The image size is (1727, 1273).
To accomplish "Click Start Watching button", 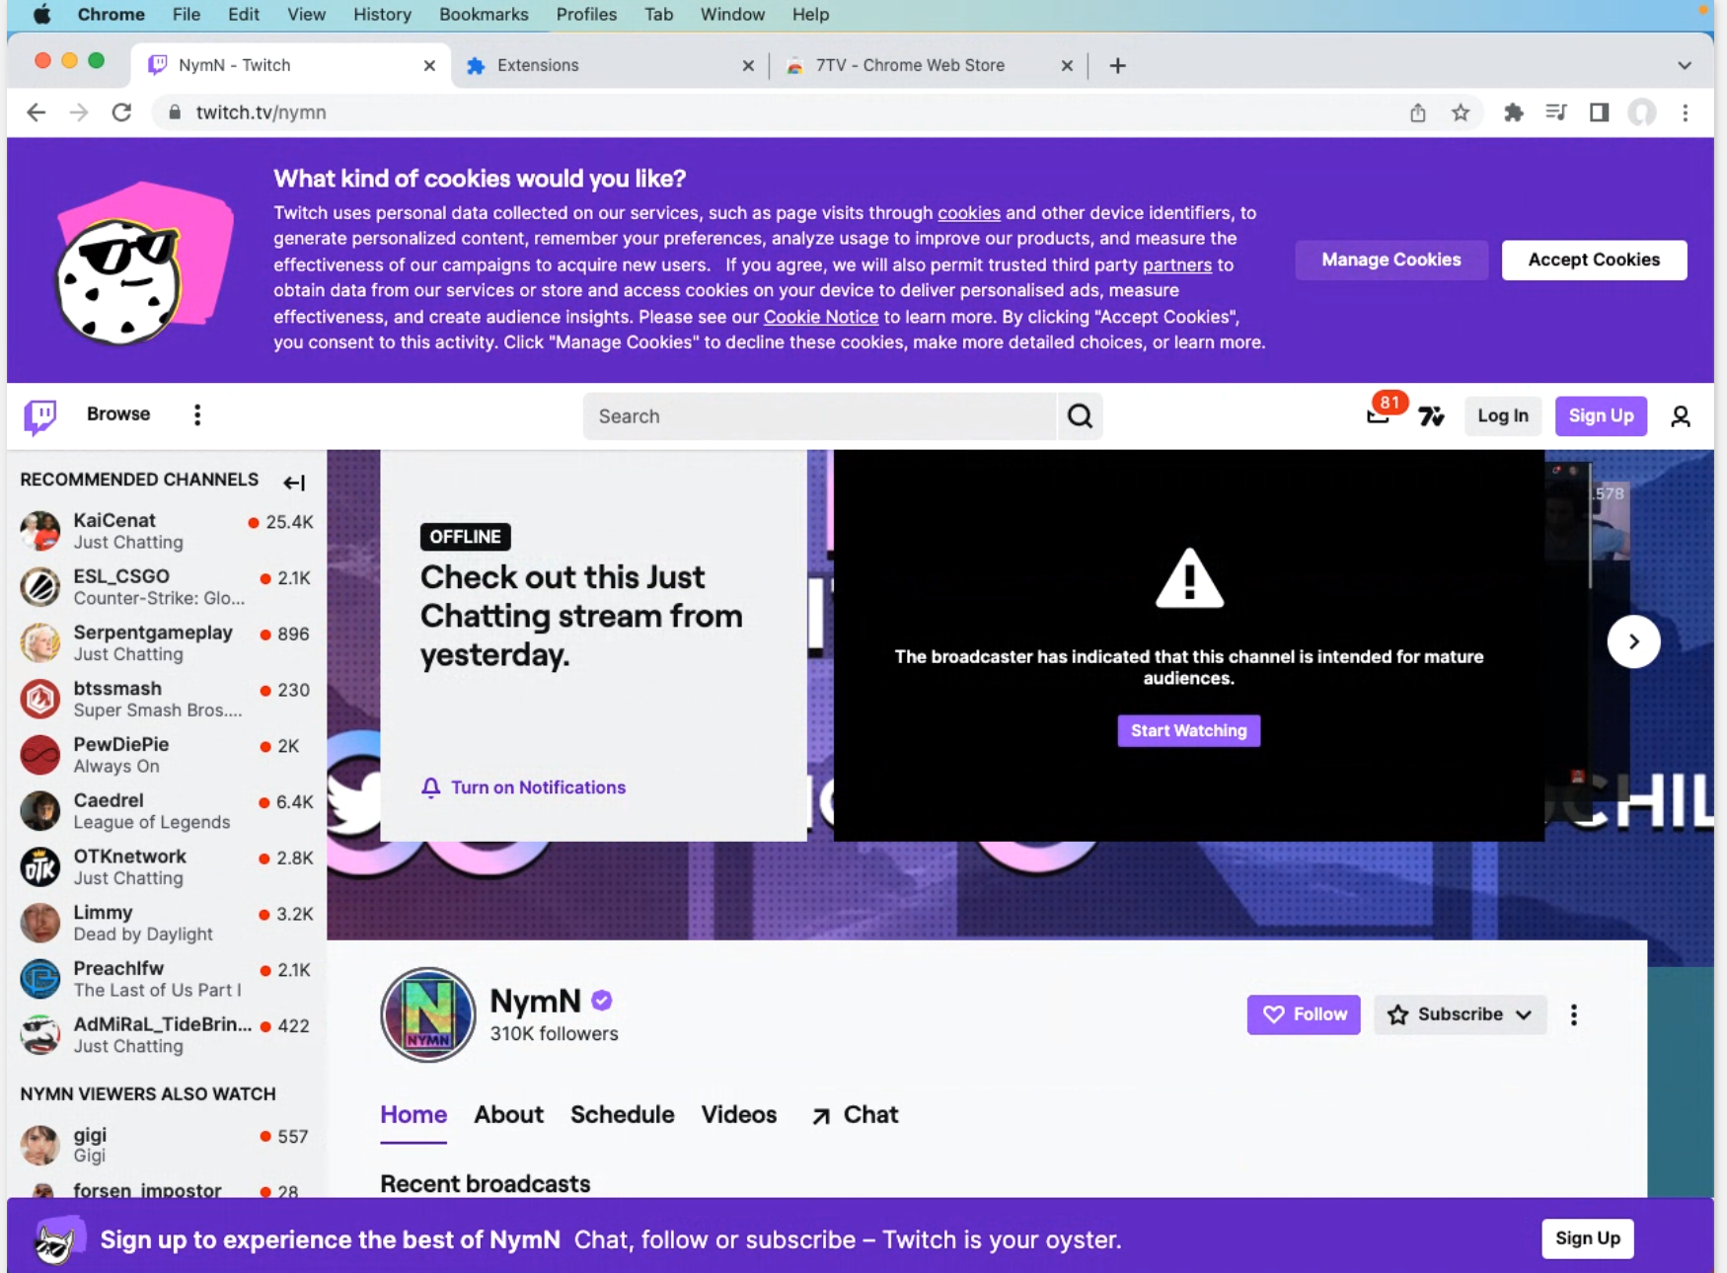I will 1188,731.
